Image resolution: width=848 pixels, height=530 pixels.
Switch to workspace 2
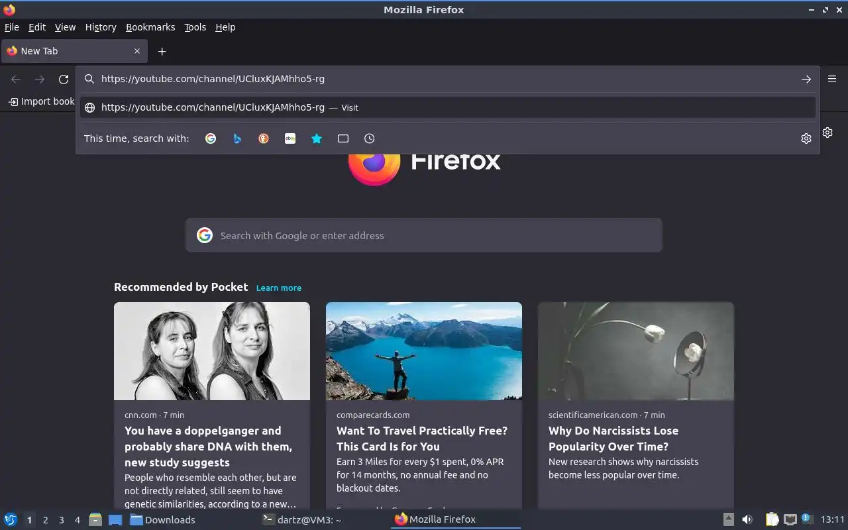coord(45,520)
